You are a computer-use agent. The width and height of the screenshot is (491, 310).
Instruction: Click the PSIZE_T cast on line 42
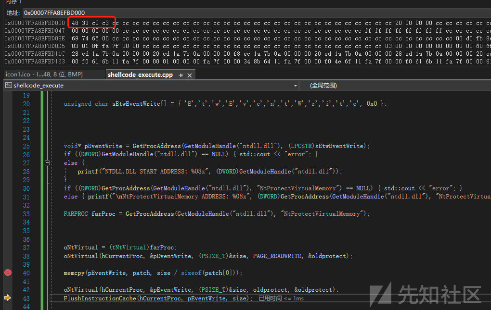[214, 290]
